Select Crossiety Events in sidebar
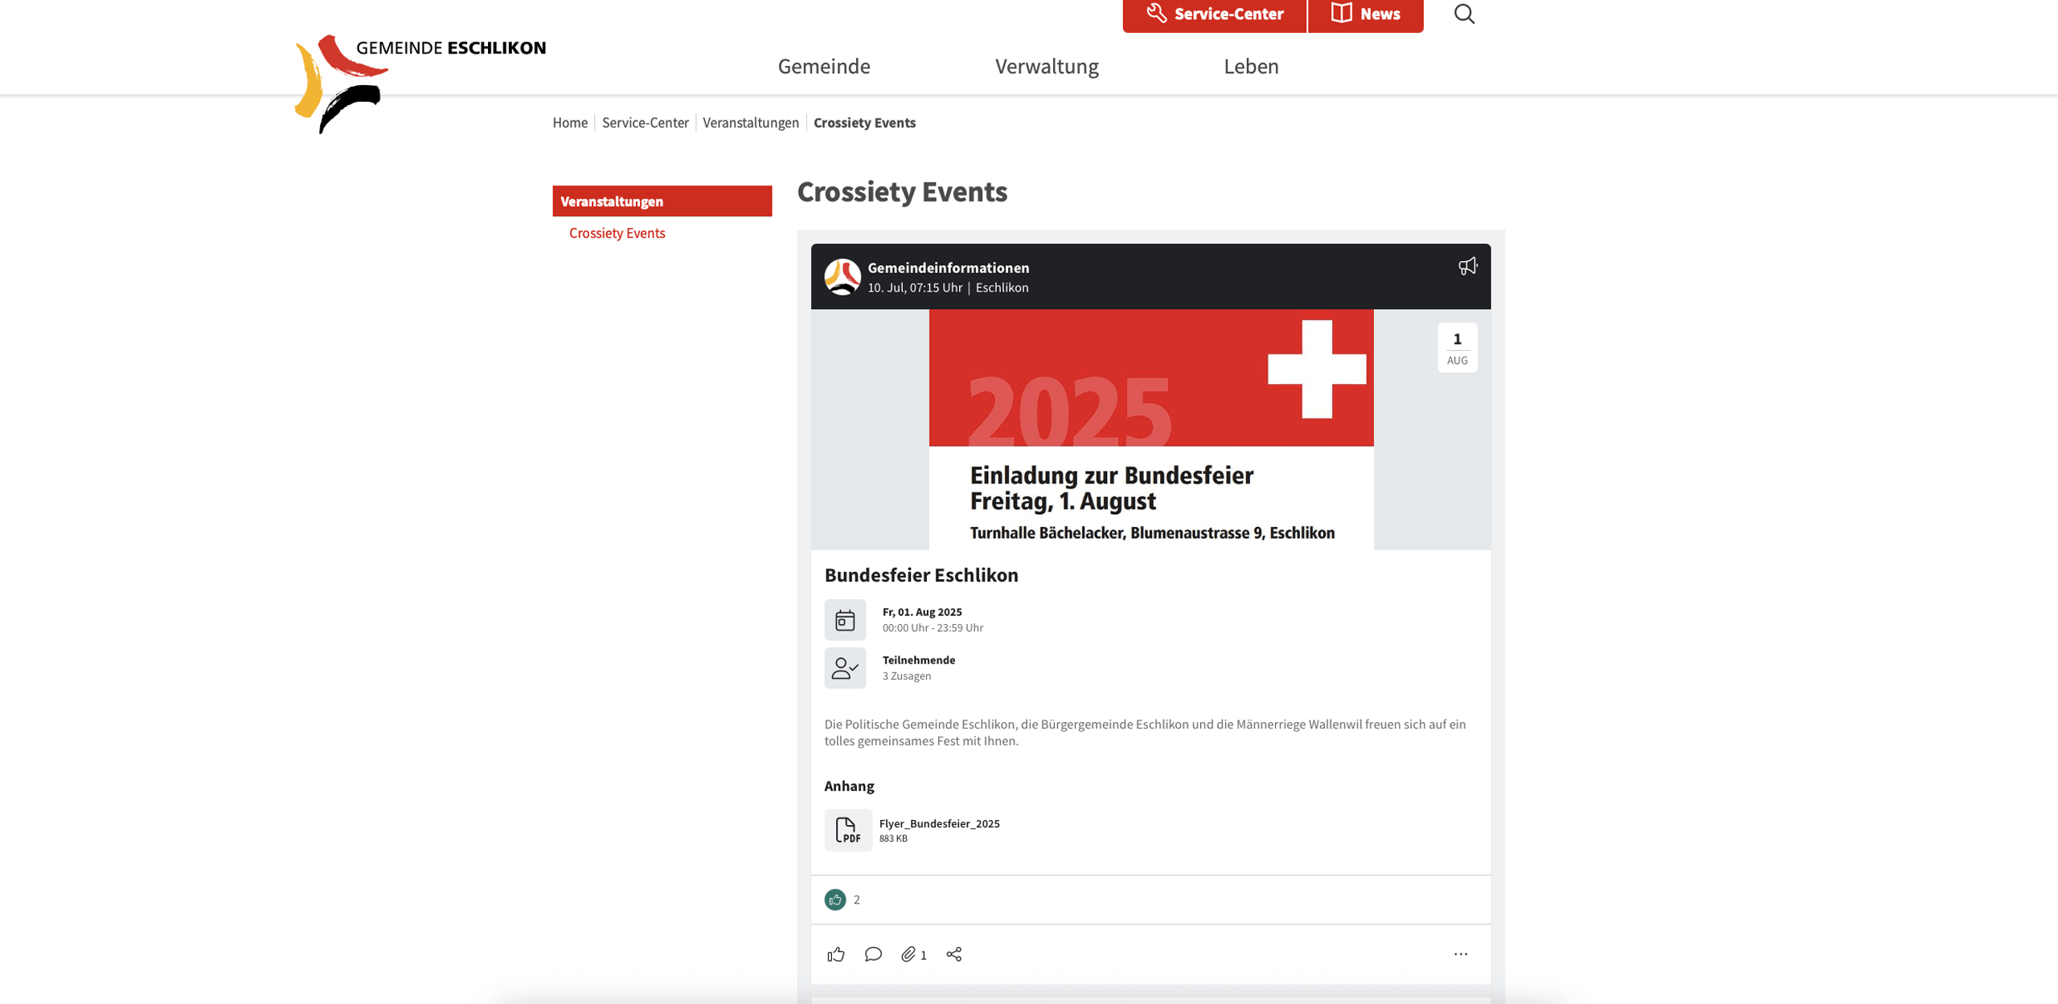 click(x=617, y=233)
